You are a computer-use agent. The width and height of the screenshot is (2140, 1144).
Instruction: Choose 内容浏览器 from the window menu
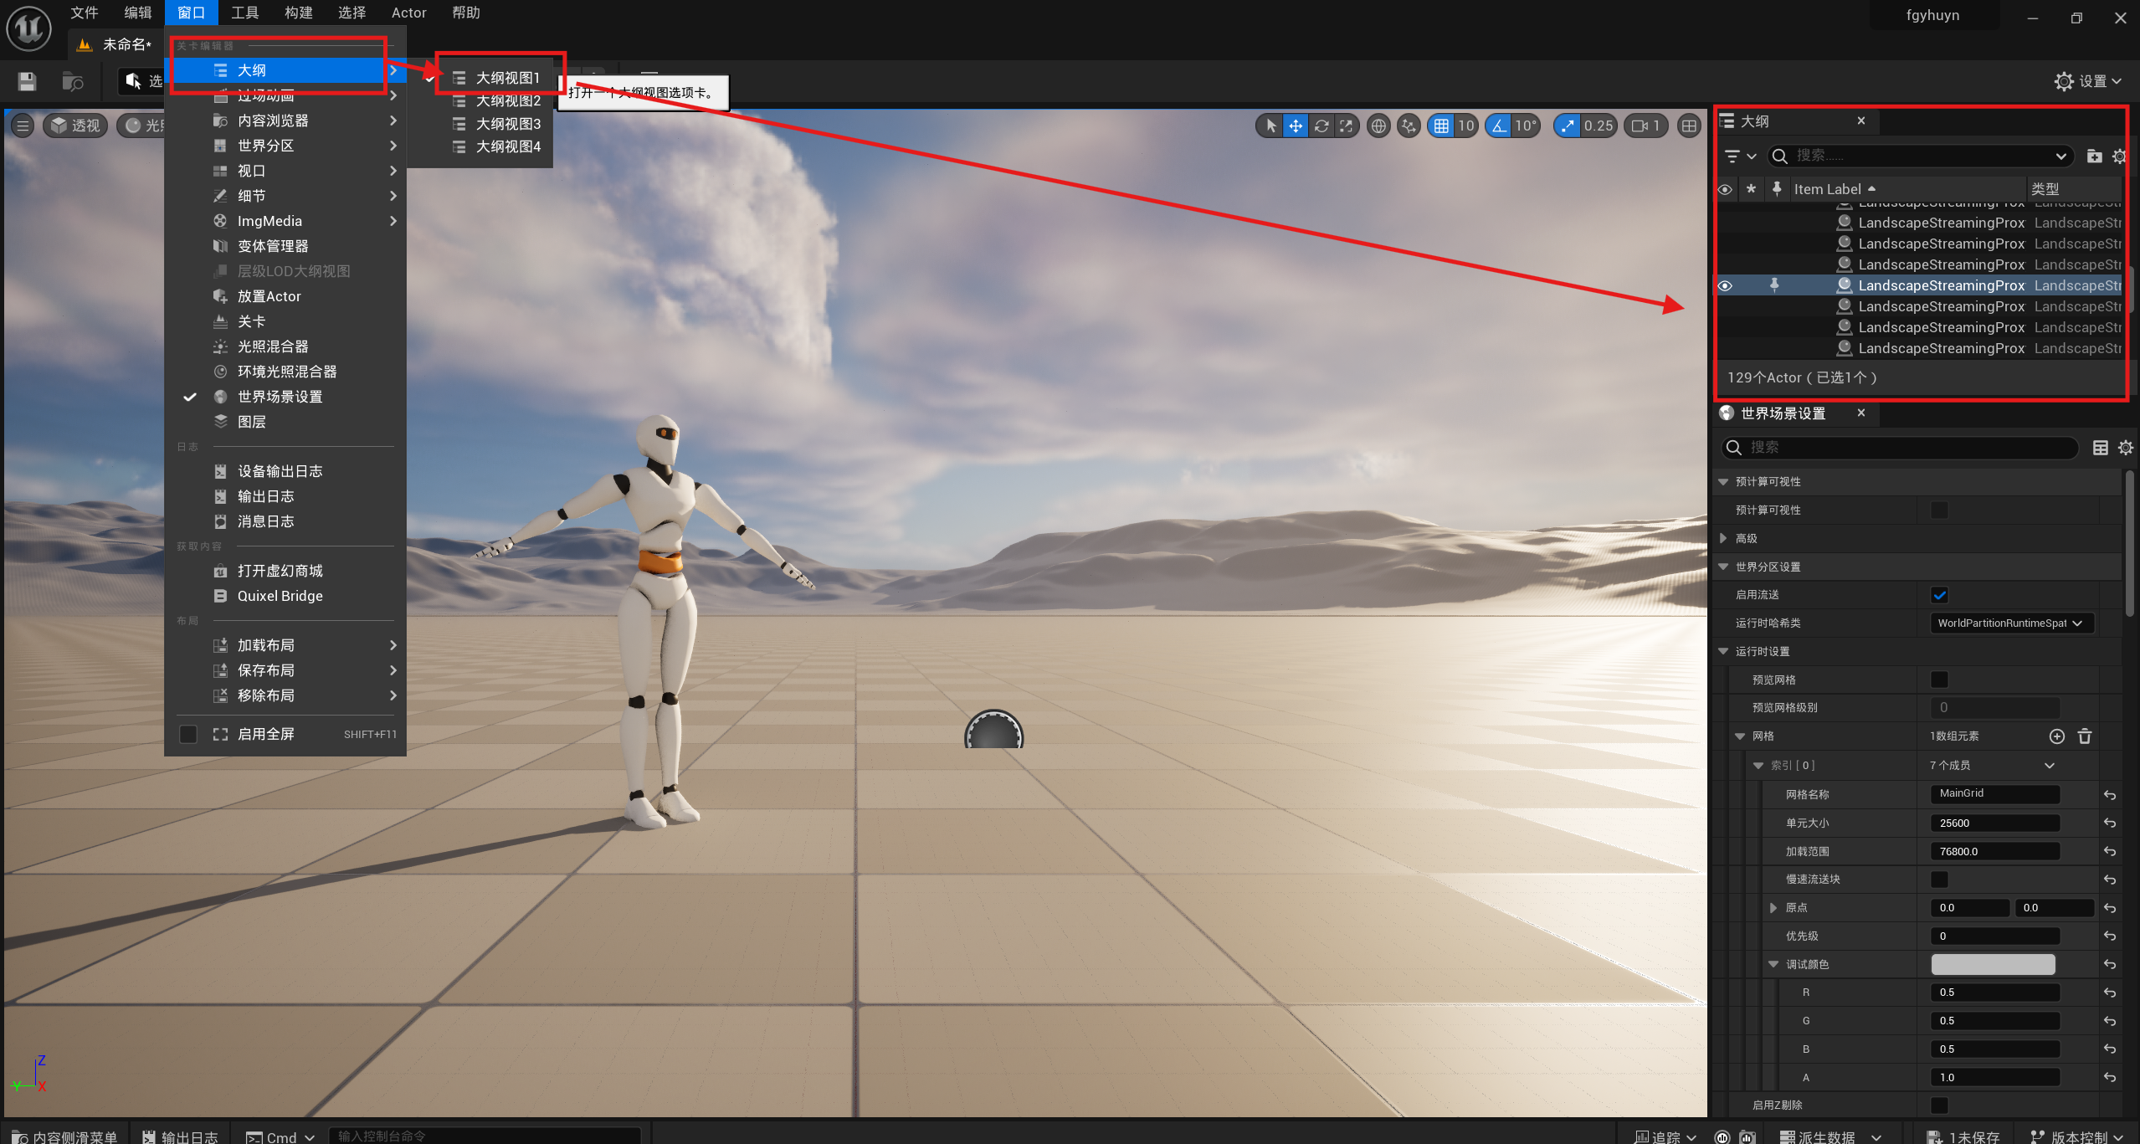pyautogui.click(x=273, y=121)
